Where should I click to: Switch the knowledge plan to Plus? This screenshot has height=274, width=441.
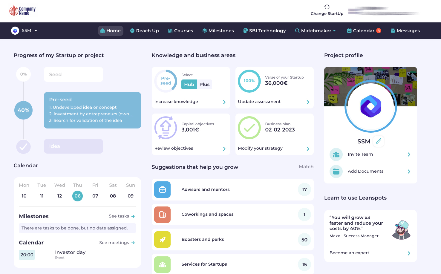pos(204,84)
